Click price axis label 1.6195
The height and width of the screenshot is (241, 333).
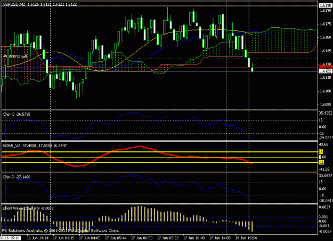point(326,5)
